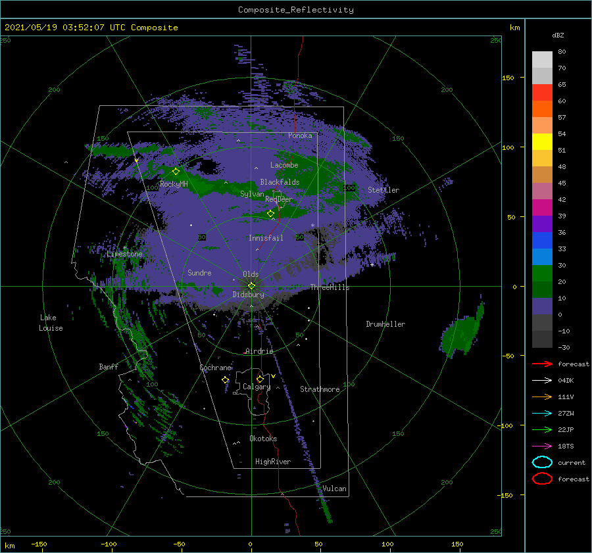592x553 pixels.
Task: Click the Calgary label
Action: point(257,387)
